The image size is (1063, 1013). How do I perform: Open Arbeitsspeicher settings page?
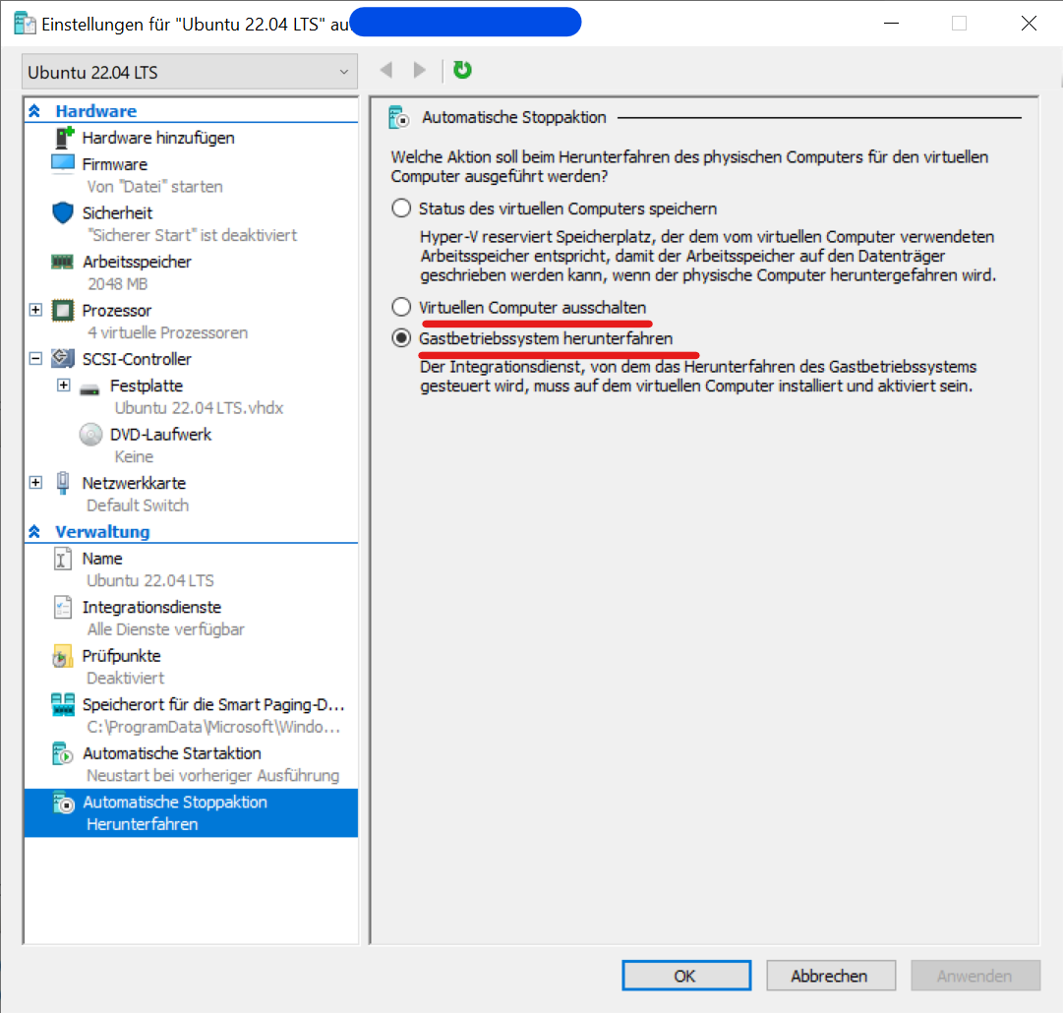137,262
